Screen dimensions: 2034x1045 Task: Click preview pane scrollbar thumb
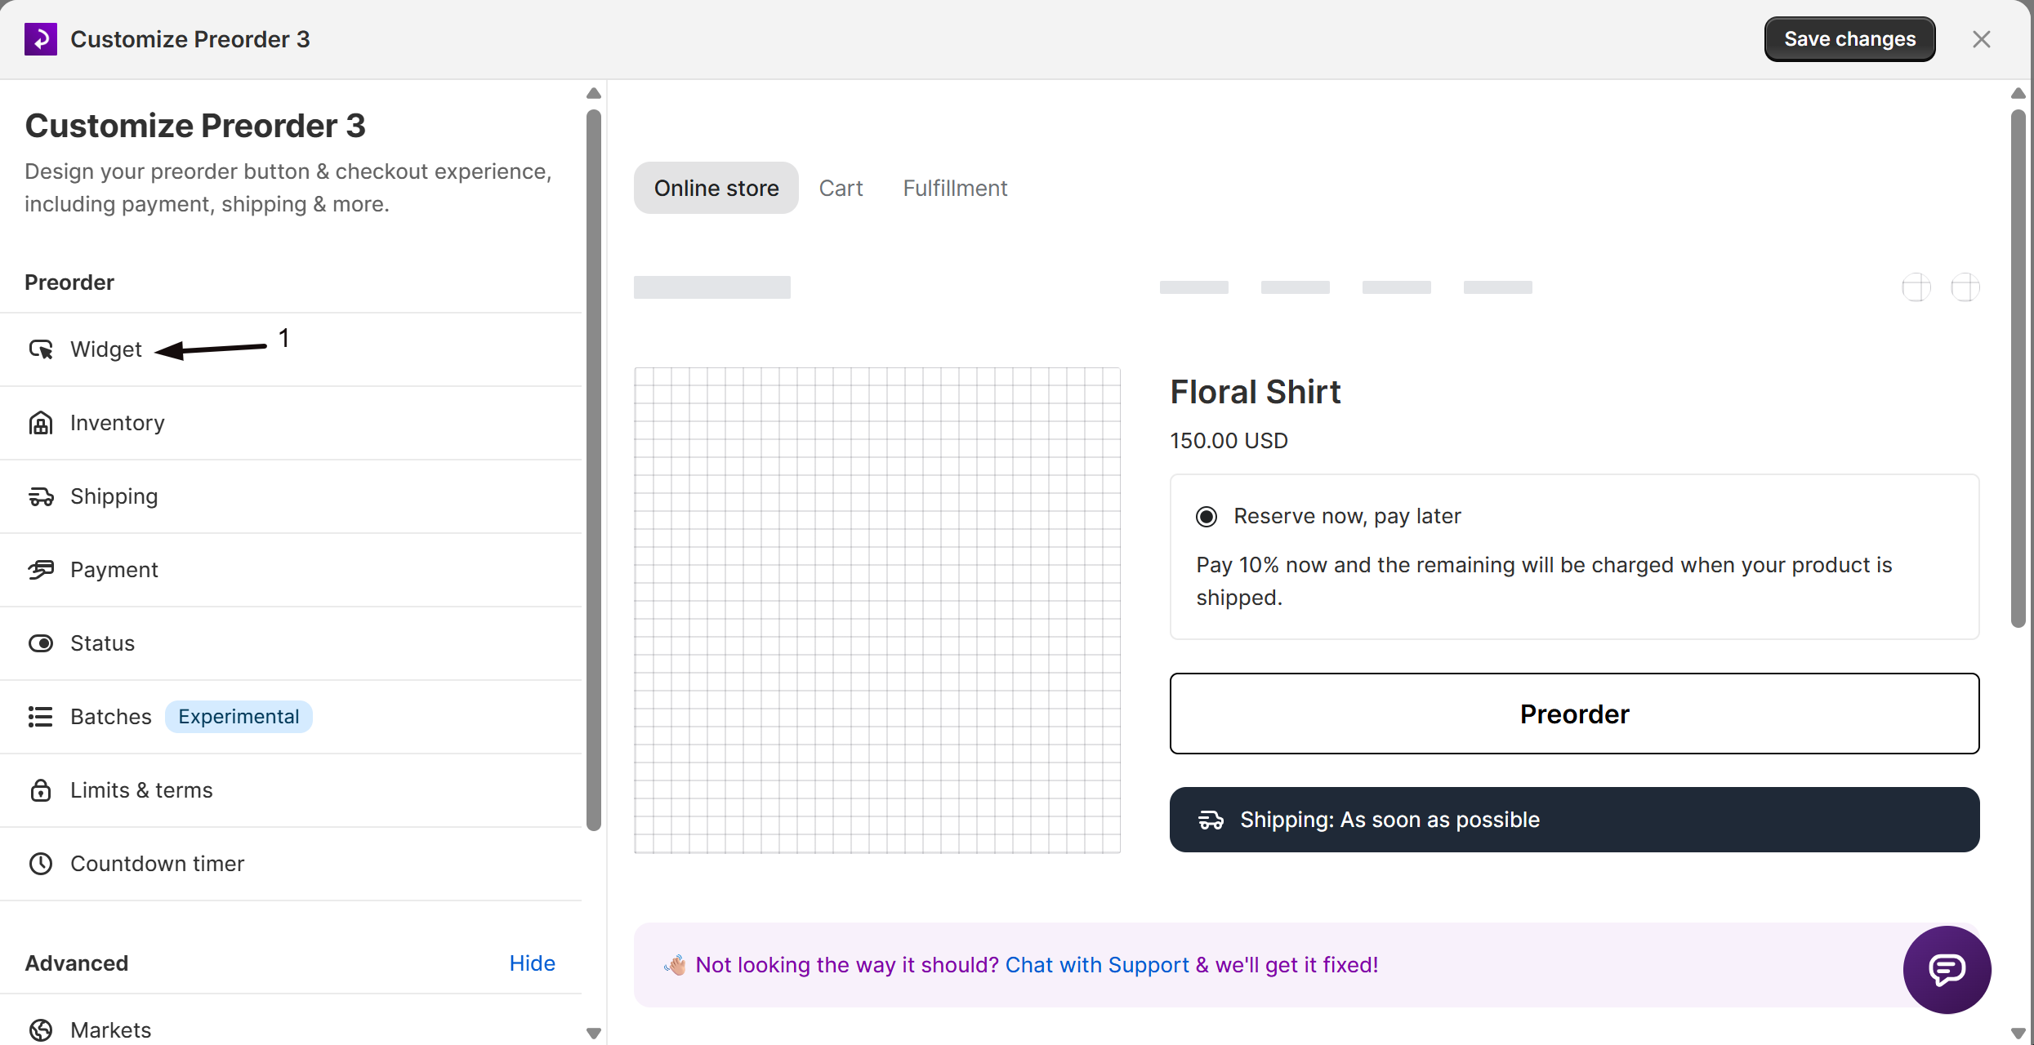(x=2018, y=368)
